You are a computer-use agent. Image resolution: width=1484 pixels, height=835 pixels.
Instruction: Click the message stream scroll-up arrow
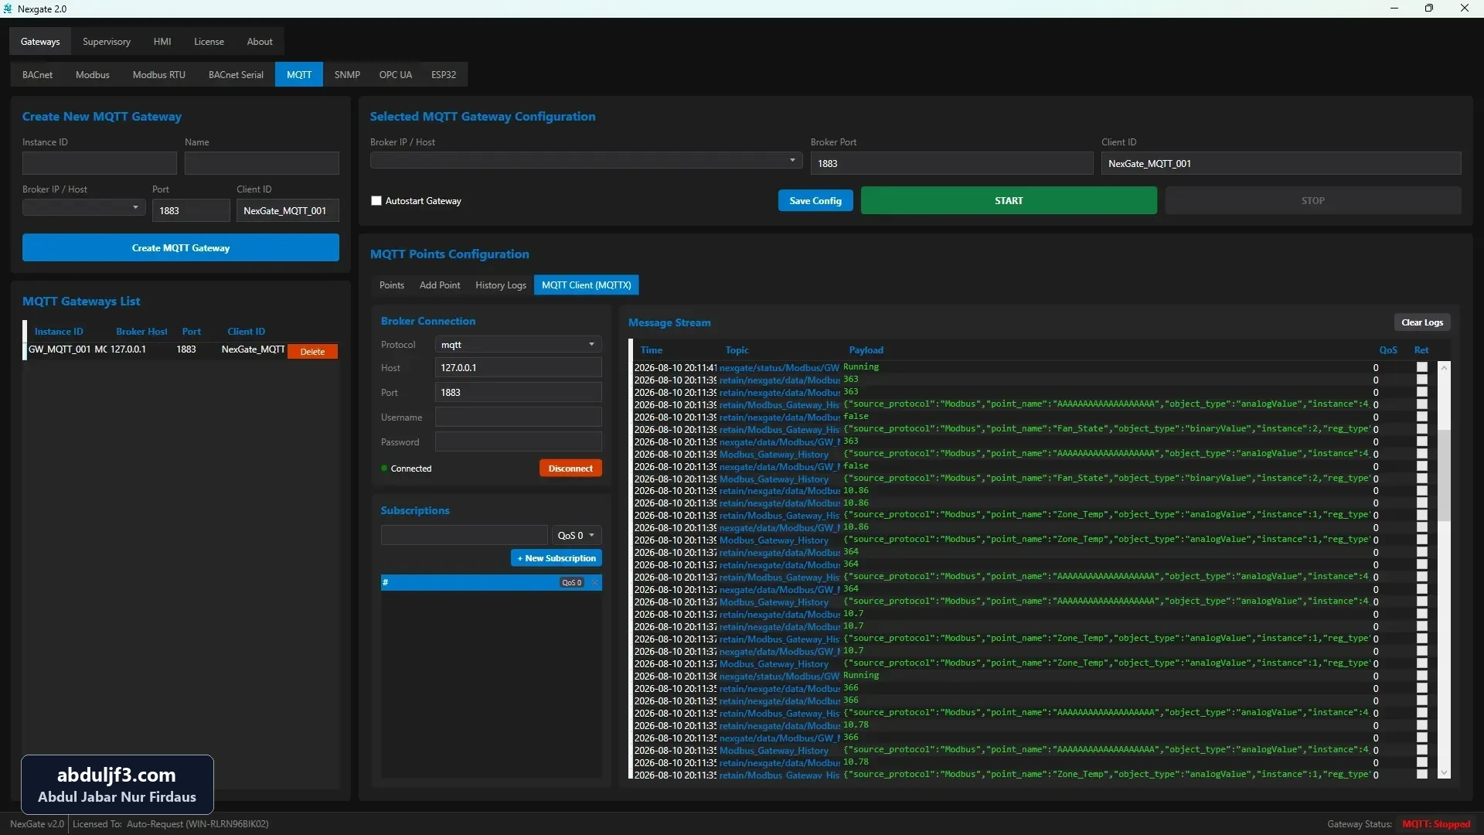(1444, 368)
